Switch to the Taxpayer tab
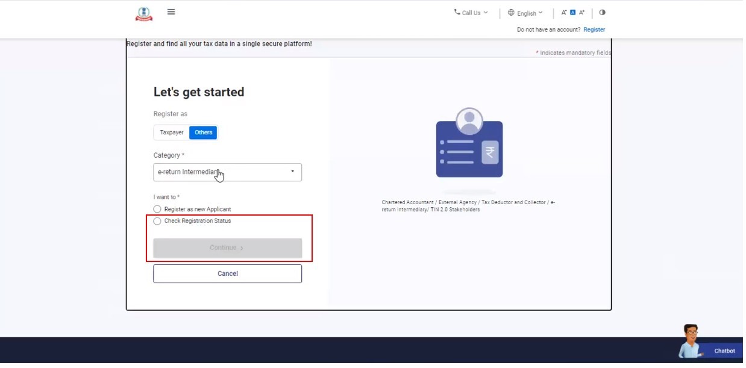746x368 pixels. click(x=172, y=133)
